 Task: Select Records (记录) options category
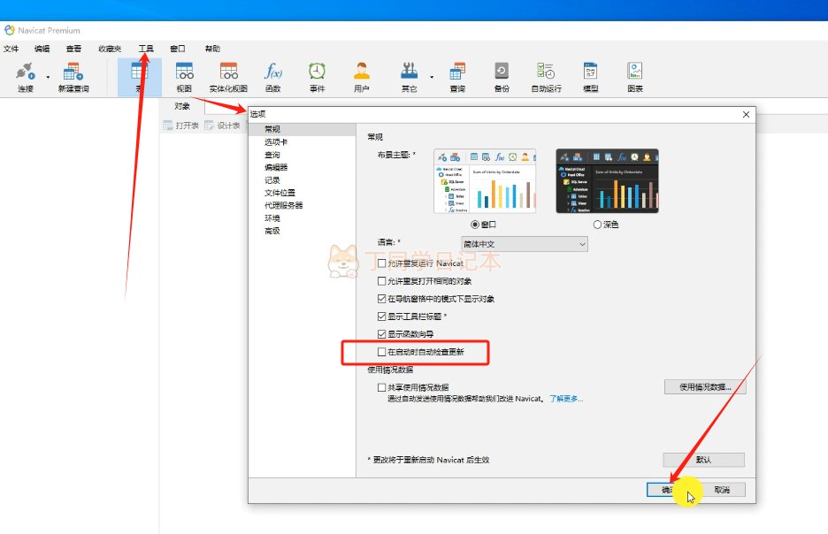pyautogui.click(x=272, y=180)
